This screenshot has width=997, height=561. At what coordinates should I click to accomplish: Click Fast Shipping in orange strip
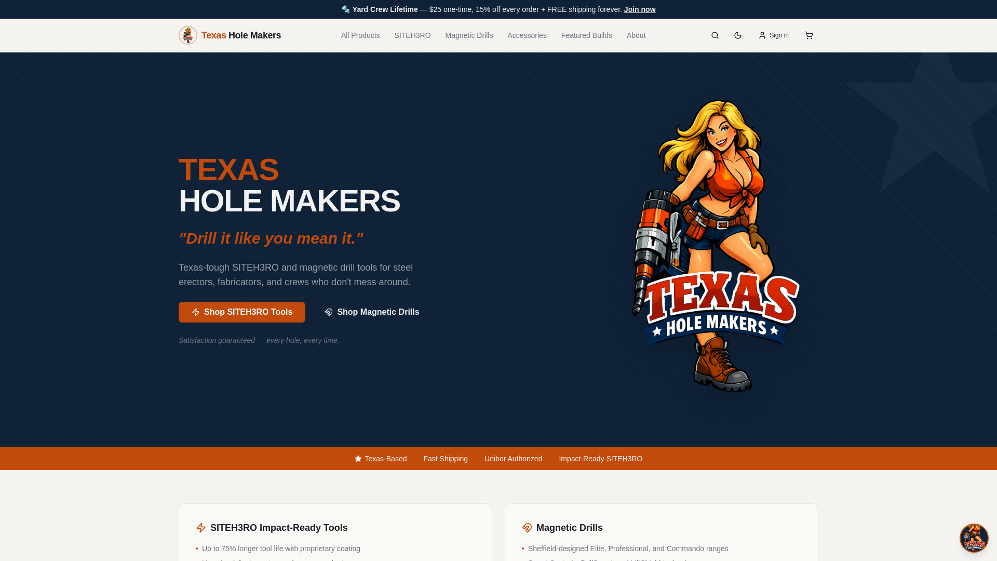click(446, 459)
